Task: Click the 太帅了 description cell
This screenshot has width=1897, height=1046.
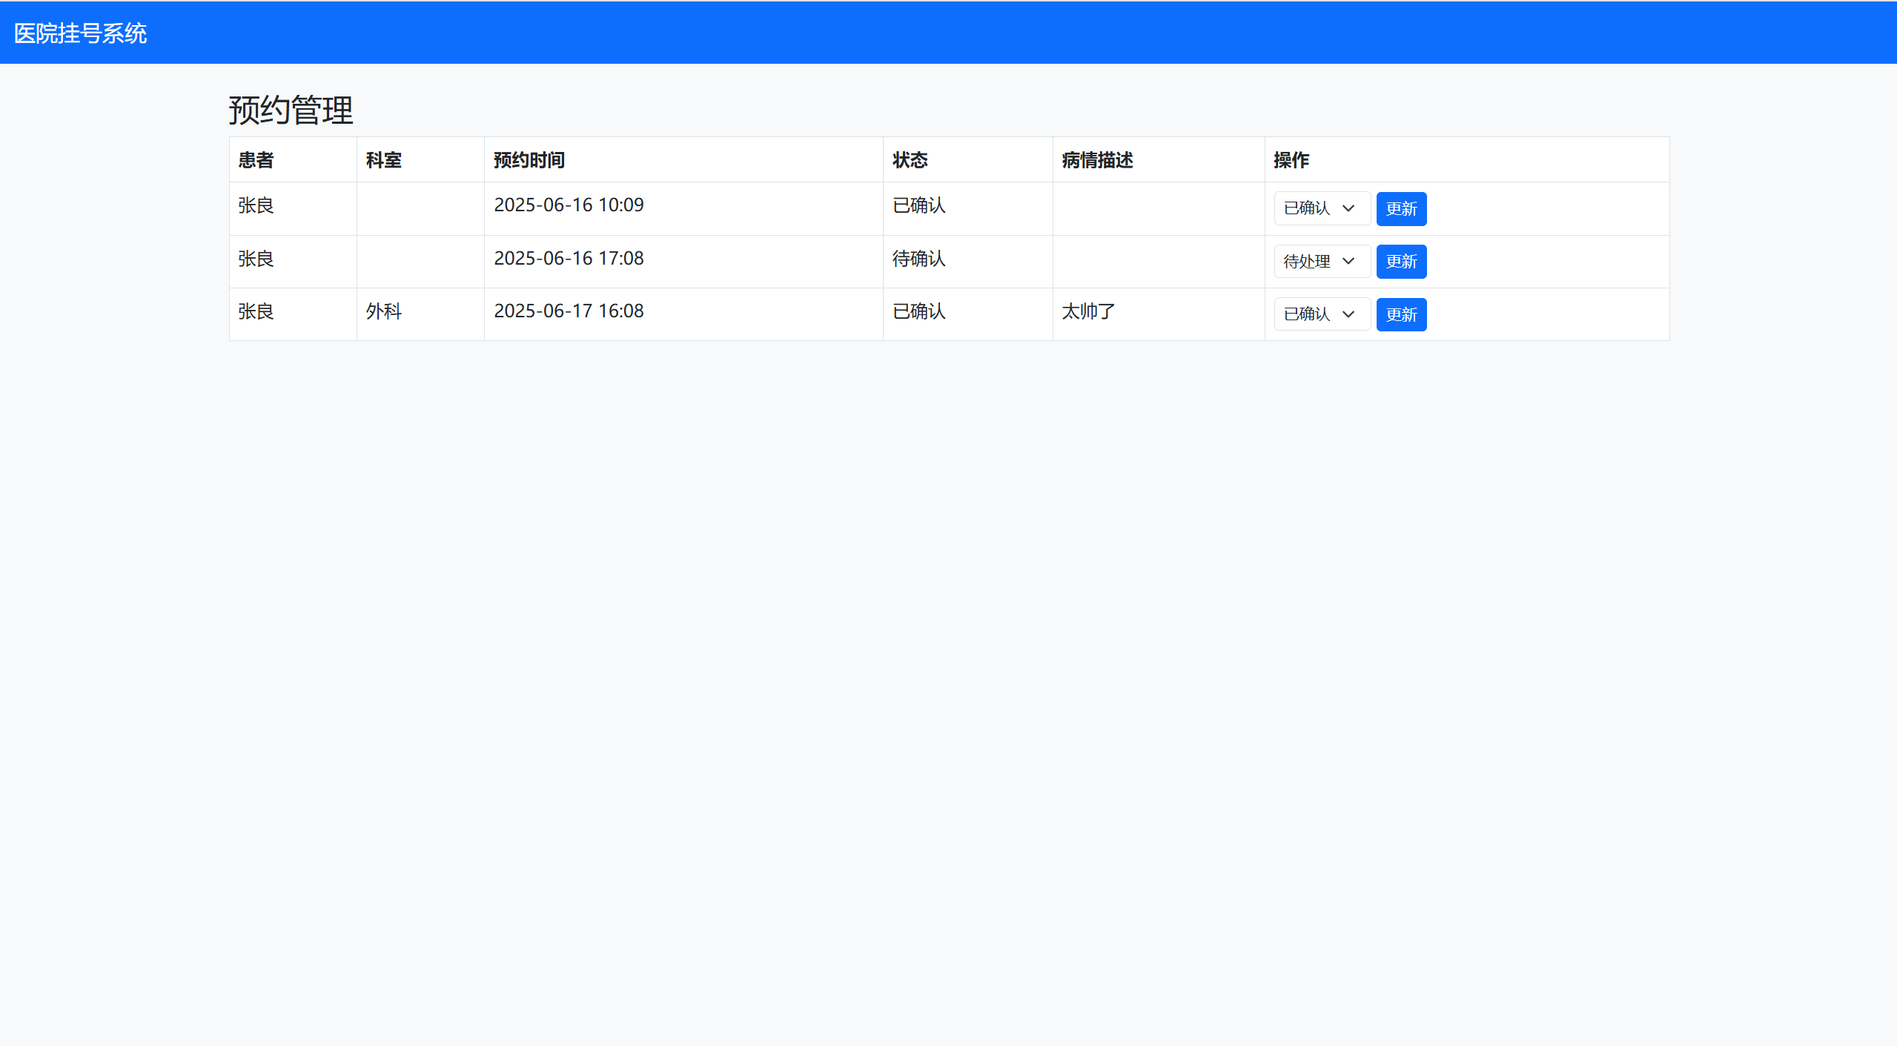Action: pyautogui.click(x=1087, y=311)
